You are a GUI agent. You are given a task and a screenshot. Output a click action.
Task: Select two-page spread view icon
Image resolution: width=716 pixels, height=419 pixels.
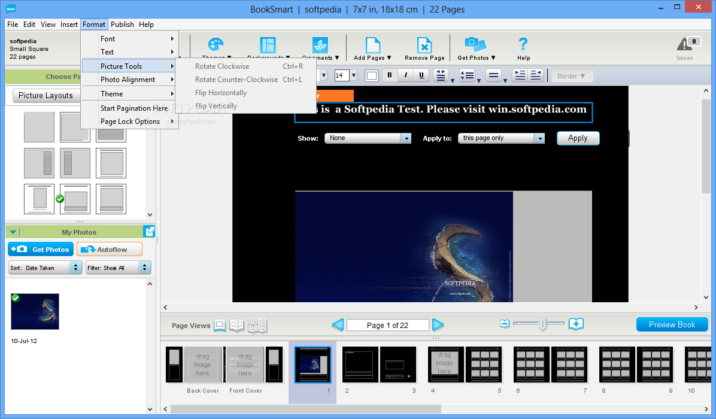[236, 326]
